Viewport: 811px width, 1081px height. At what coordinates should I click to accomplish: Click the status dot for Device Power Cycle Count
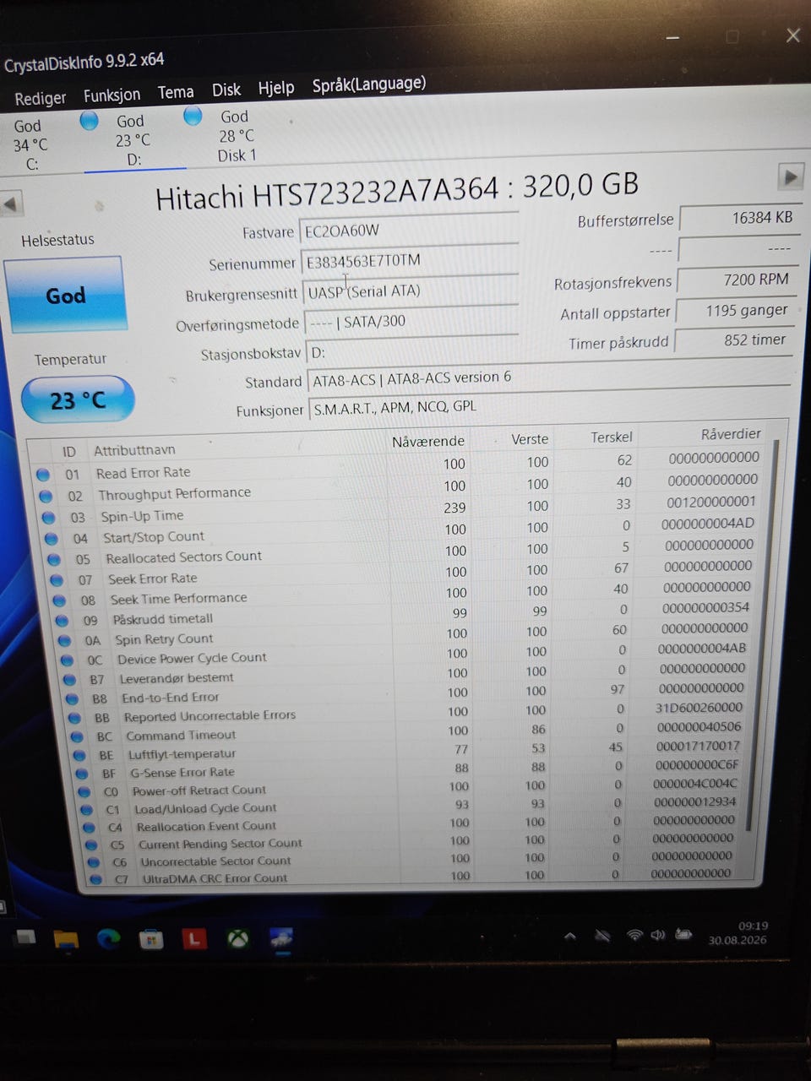67,660
